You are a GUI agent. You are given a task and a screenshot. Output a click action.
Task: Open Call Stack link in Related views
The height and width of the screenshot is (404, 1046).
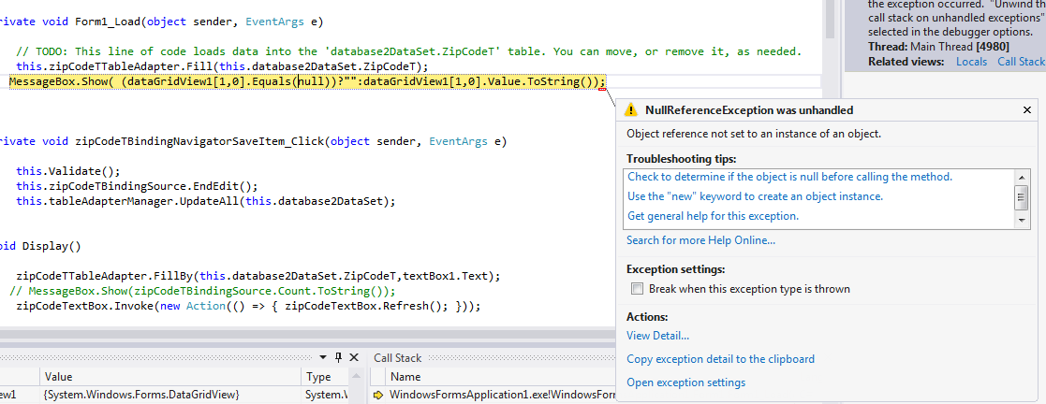[x=1020, y=62]
